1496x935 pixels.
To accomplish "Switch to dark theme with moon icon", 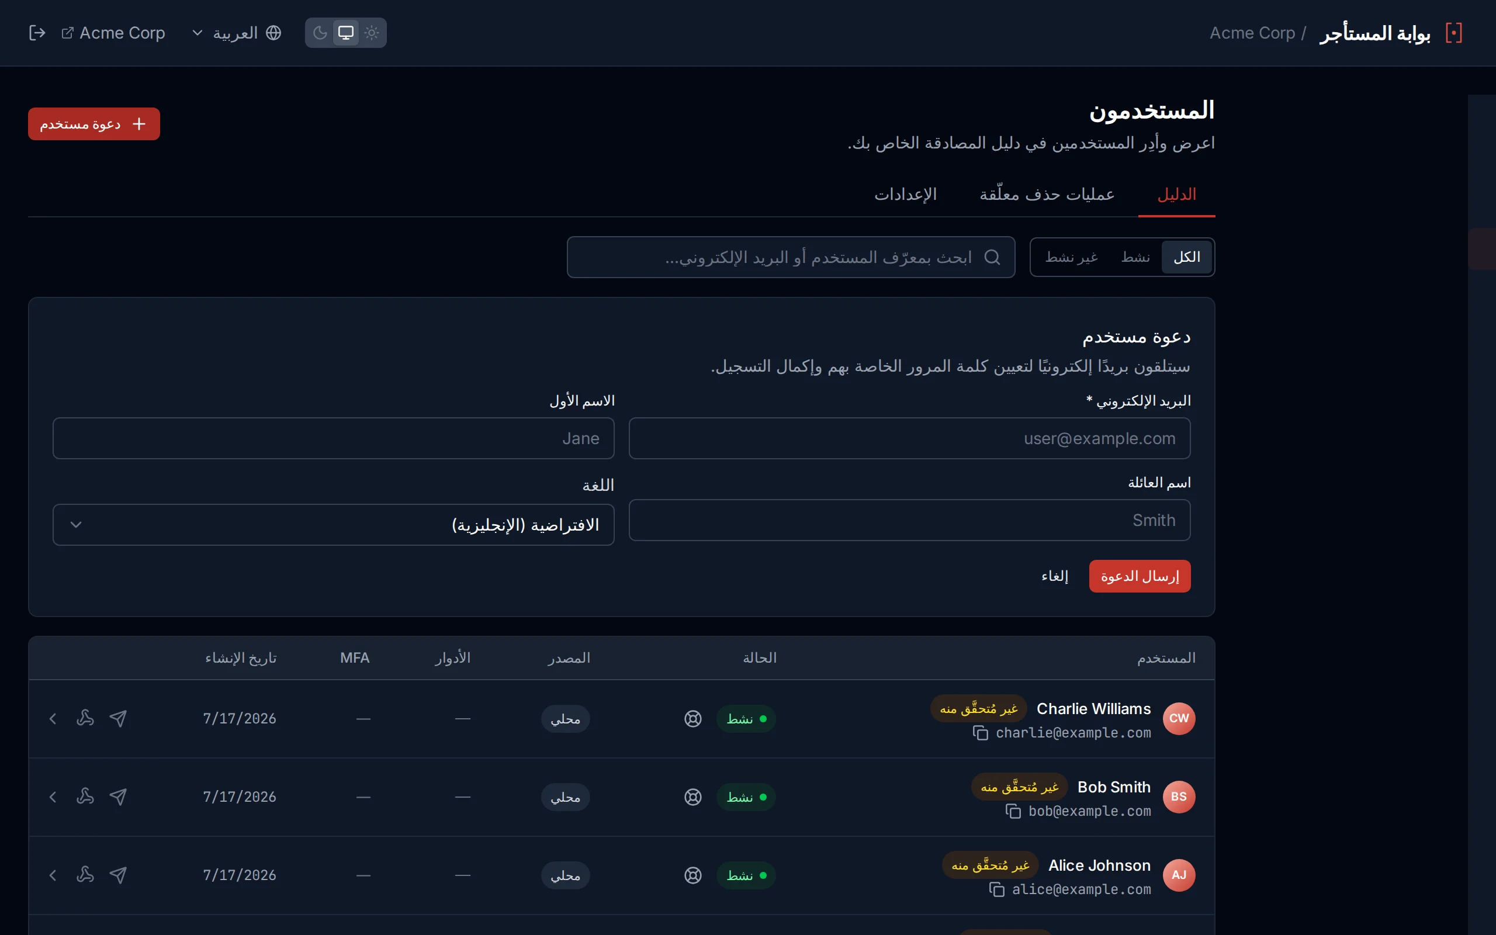I will point(320,33).
